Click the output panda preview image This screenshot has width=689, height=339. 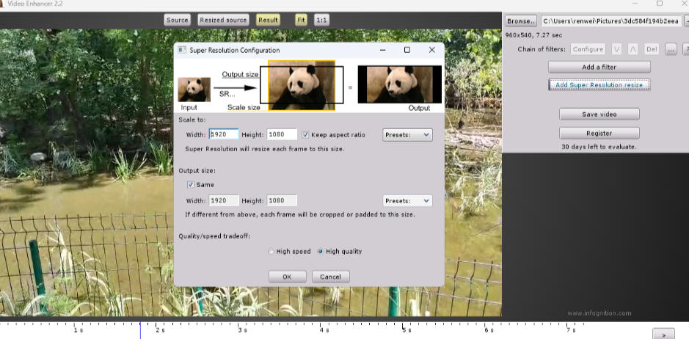pos(399,84)
